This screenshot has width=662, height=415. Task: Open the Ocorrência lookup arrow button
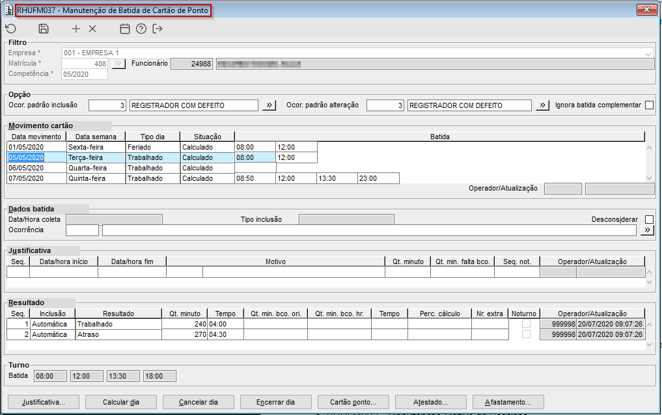point(647,230)
